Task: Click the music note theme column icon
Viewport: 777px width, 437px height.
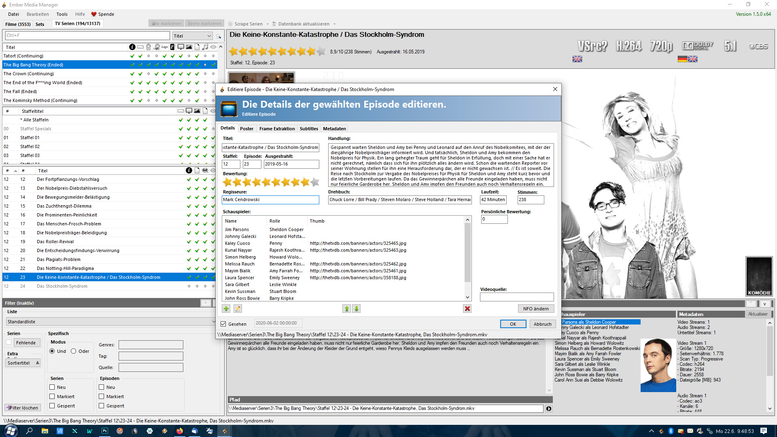Action: coord(205,47)
